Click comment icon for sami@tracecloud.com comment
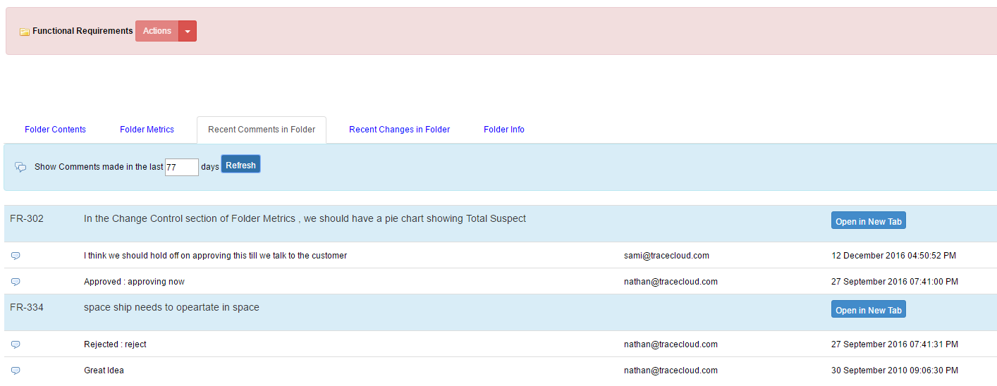This screenshot has width=997, height=386. point(16,256)
